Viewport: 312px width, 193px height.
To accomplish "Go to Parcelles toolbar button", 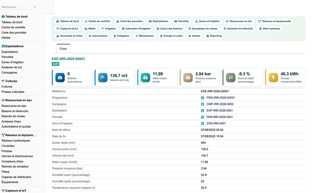I will click(182, 21).
